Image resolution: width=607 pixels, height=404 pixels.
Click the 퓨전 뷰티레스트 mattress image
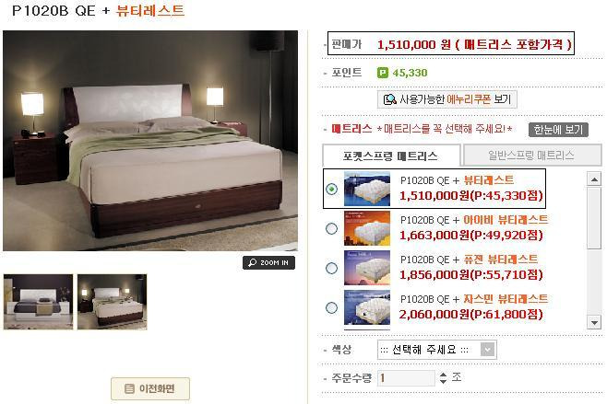click(x=367, y=268)
